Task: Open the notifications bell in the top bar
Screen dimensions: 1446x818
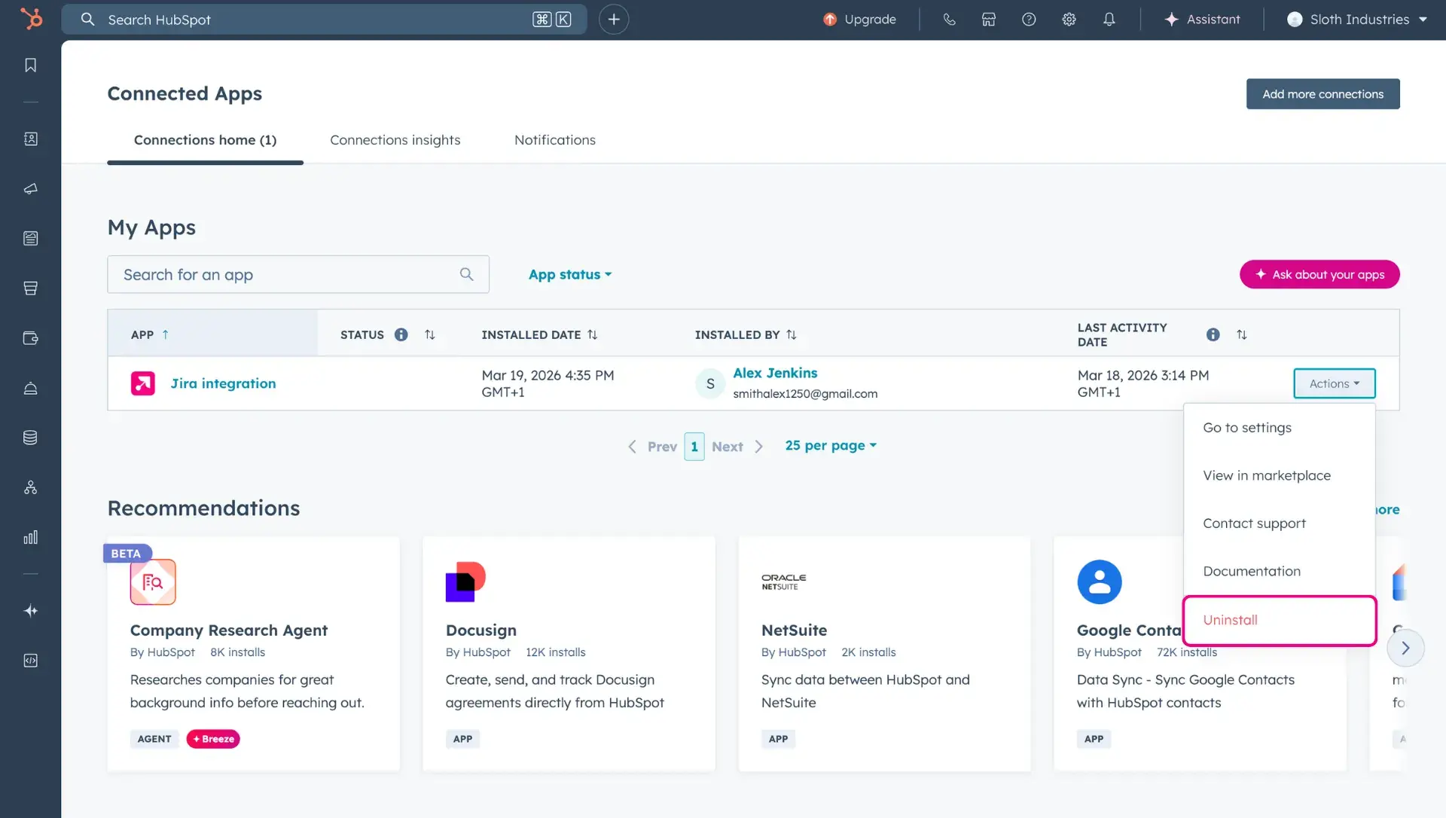Action: click(1109, 19)
